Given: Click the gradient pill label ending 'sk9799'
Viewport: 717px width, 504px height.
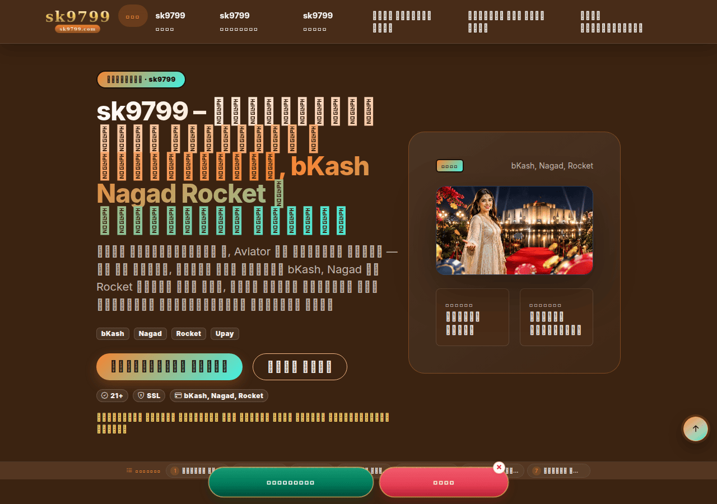Looking at the screenshot, I should [x=141, y=80].
